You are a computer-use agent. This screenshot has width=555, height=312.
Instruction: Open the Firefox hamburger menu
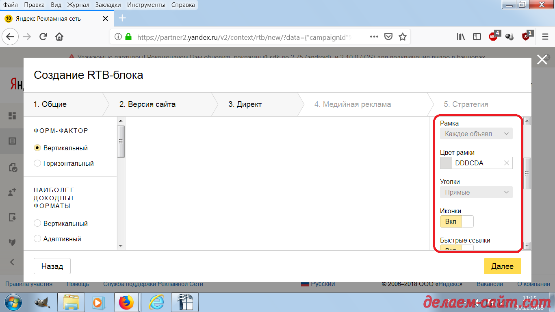[x=545, y=37]
